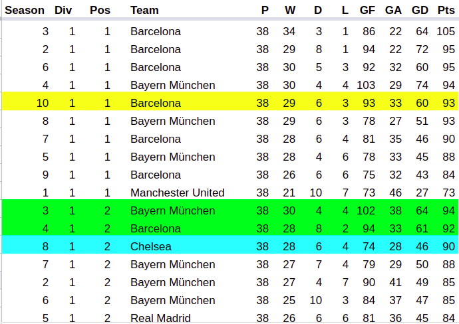This screenshot has height=324, width=459.
Task: Select the GF column header
Action: point(367,10)
